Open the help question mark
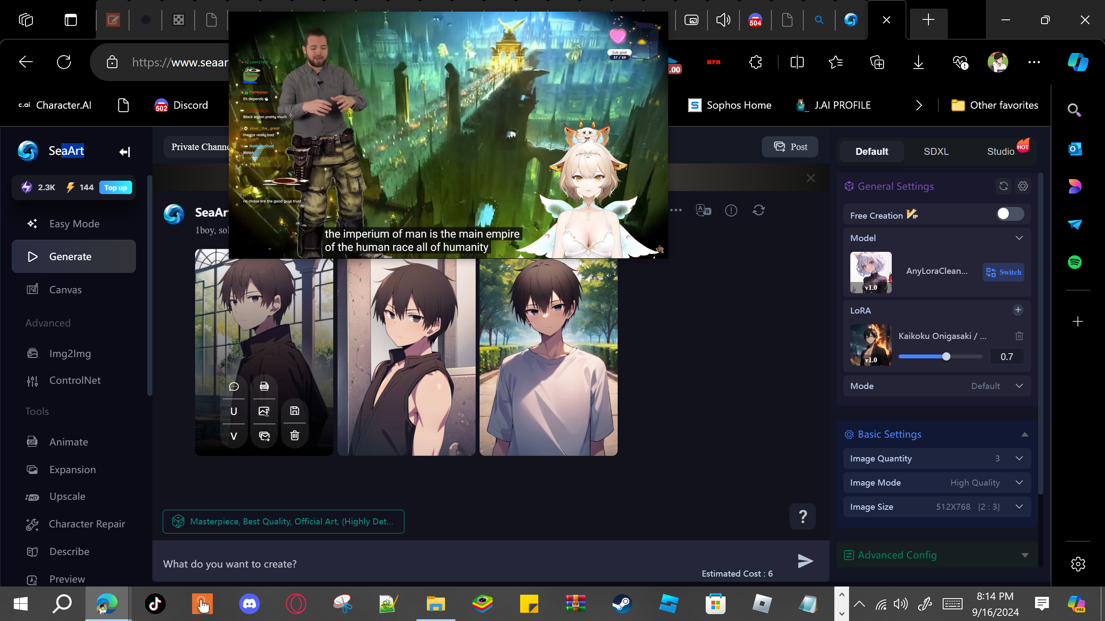Screen dimensions: 1105x621 tap(802, 516)
